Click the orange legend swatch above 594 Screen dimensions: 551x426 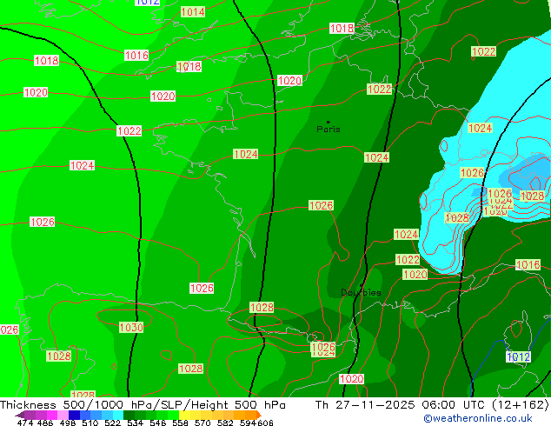250,415
